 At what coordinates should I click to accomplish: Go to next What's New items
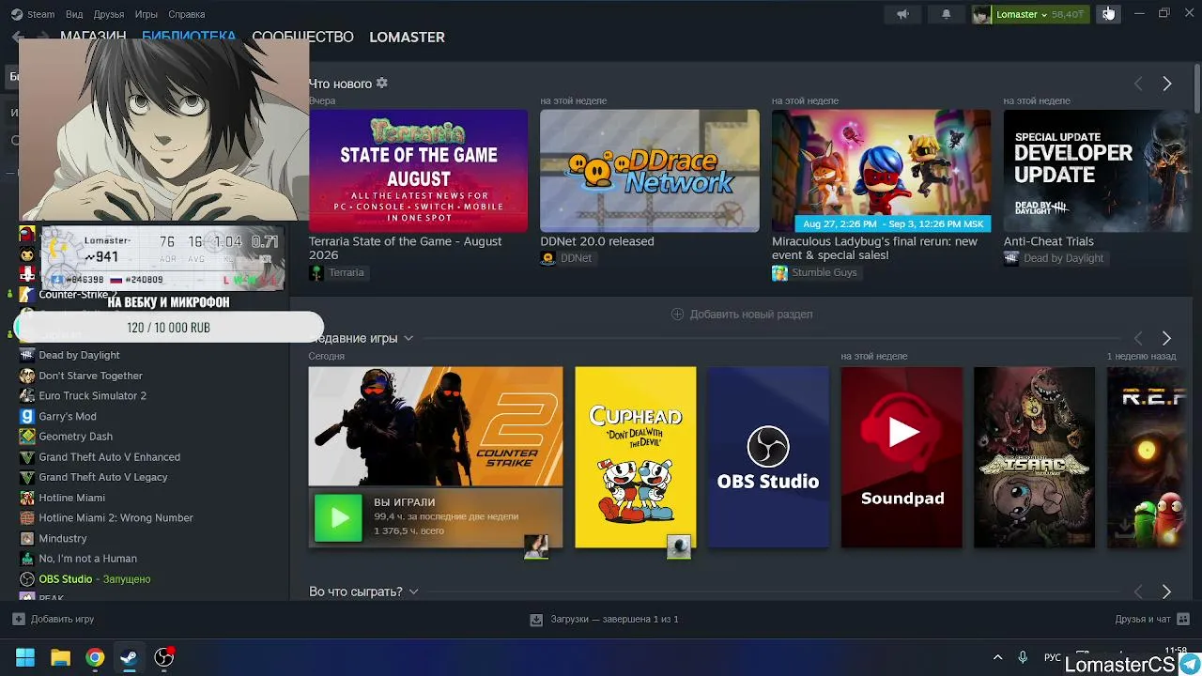tap(1167, 84)
